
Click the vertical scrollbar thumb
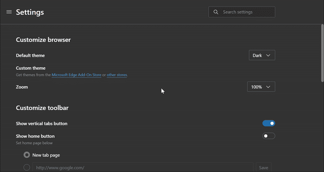coord(322,53)
